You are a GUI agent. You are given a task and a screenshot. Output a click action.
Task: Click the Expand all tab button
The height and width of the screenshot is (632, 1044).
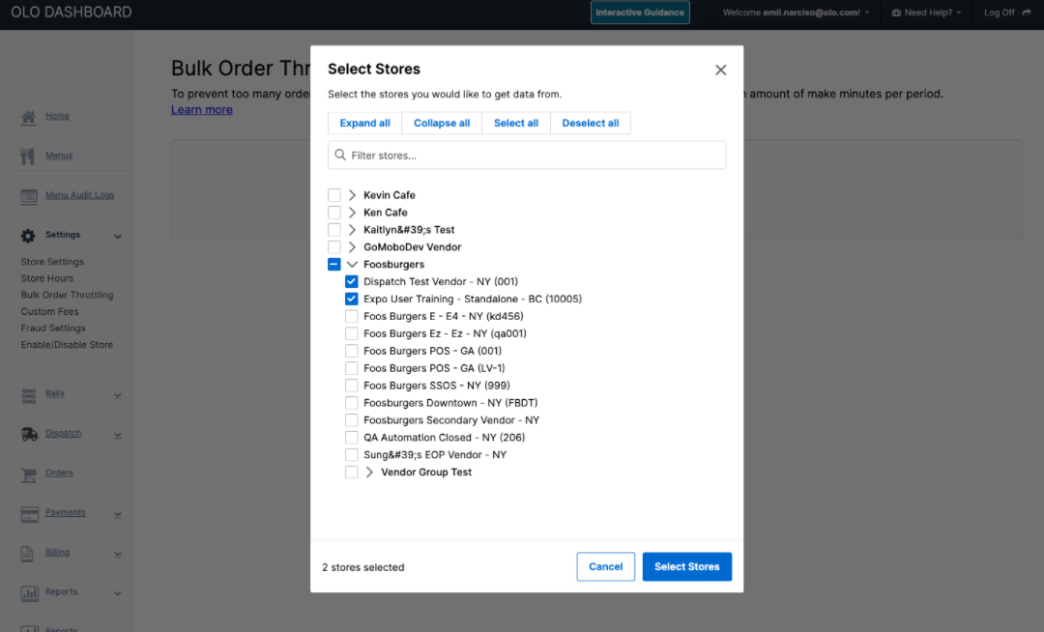364,123
